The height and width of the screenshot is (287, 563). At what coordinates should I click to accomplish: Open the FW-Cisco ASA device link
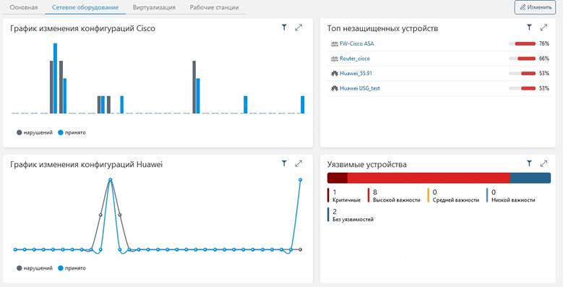[356, 43]
